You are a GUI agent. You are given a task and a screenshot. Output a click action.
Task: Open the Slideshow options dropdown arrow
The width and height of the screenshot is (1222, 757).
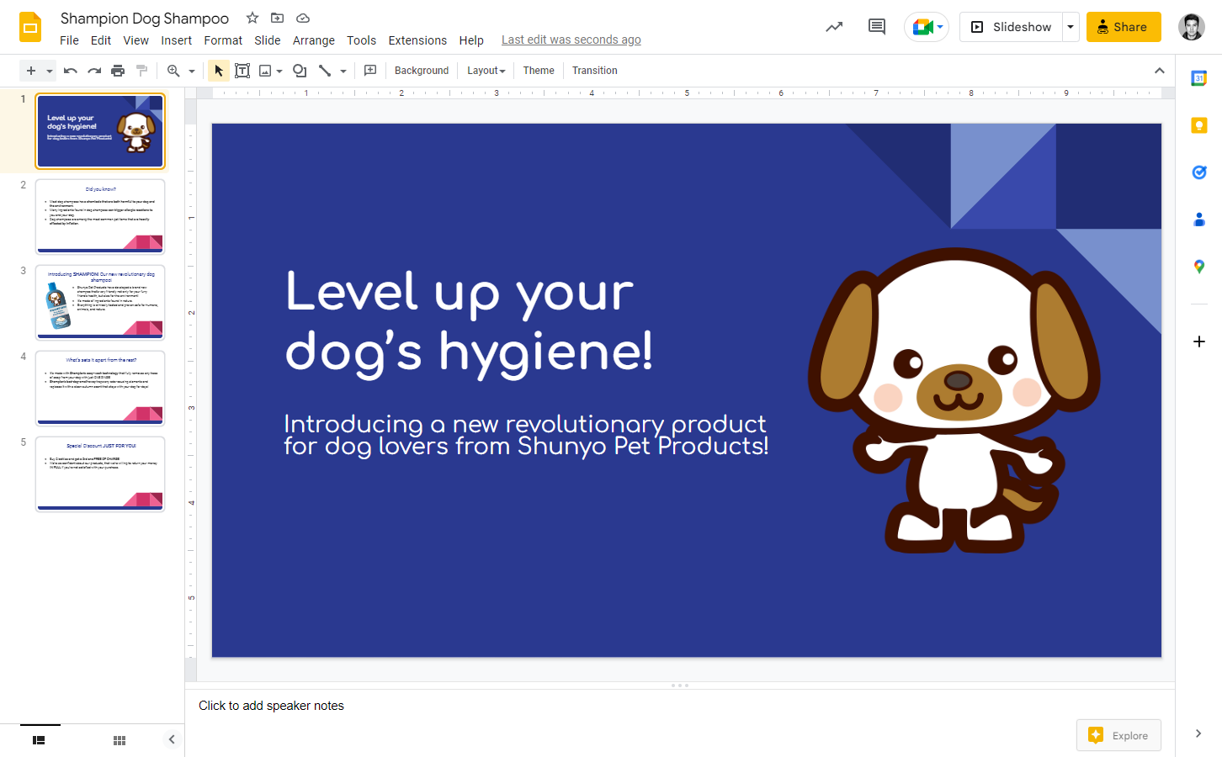[x=1071, y=27]
